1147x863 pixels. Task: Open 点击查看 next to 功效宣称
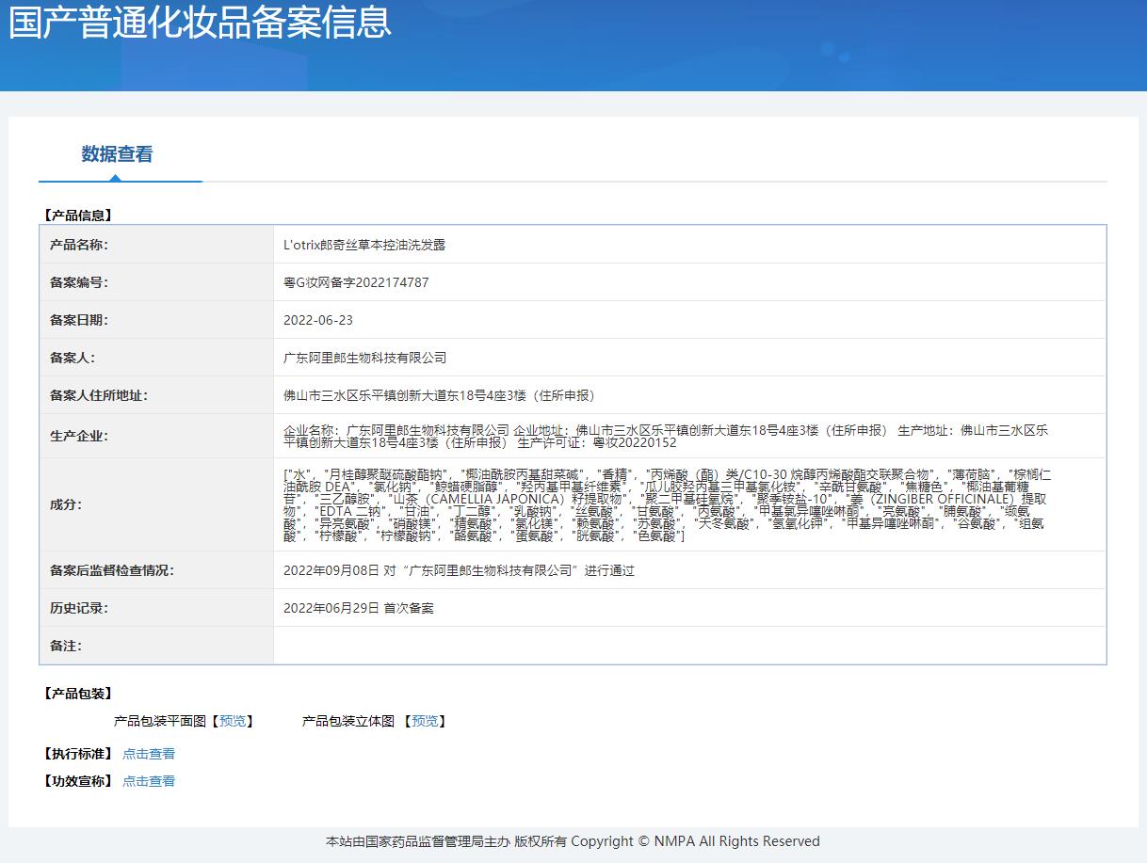pyautogui.click(x=149, y=781)
